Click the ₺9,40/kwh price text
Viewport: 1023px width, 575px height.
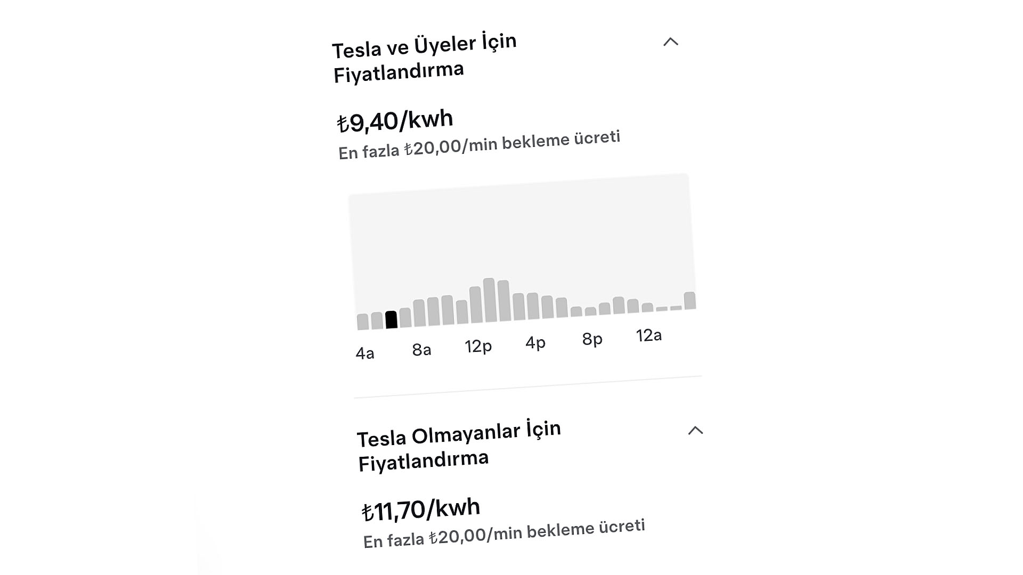point(395,121)
